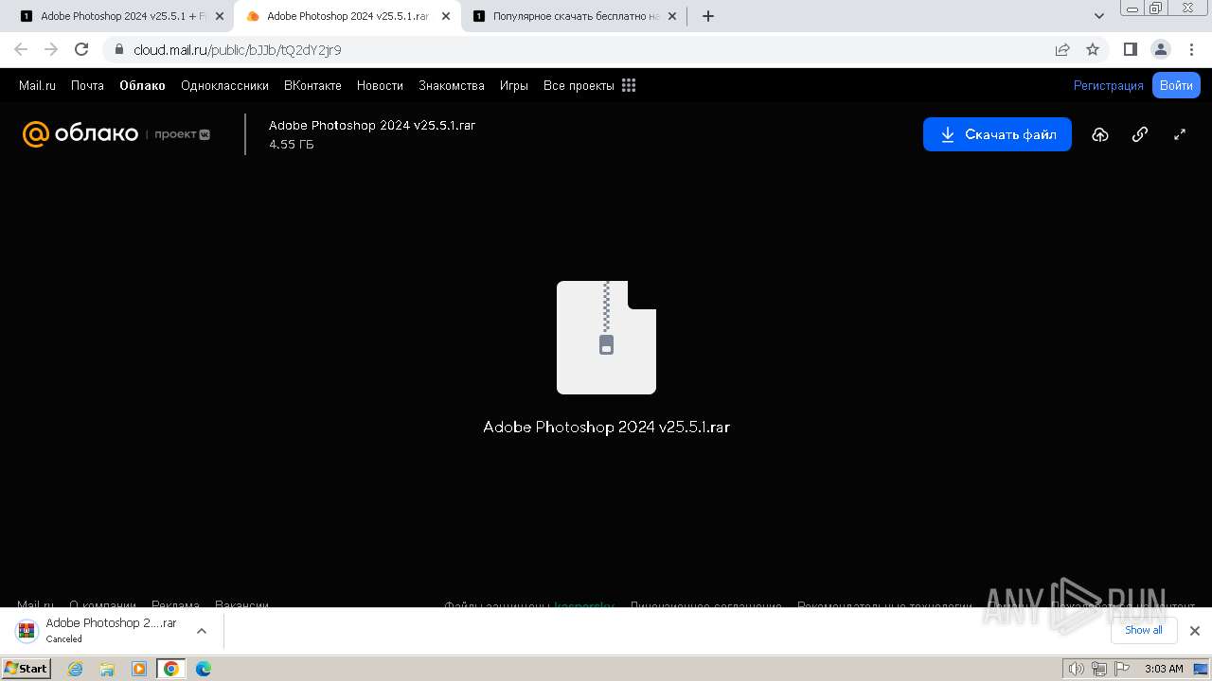Viewport: 1212px width, 681px height.
Task: Click Show all downloads button
Action: pyautogui.click(x=1143, y=630)
